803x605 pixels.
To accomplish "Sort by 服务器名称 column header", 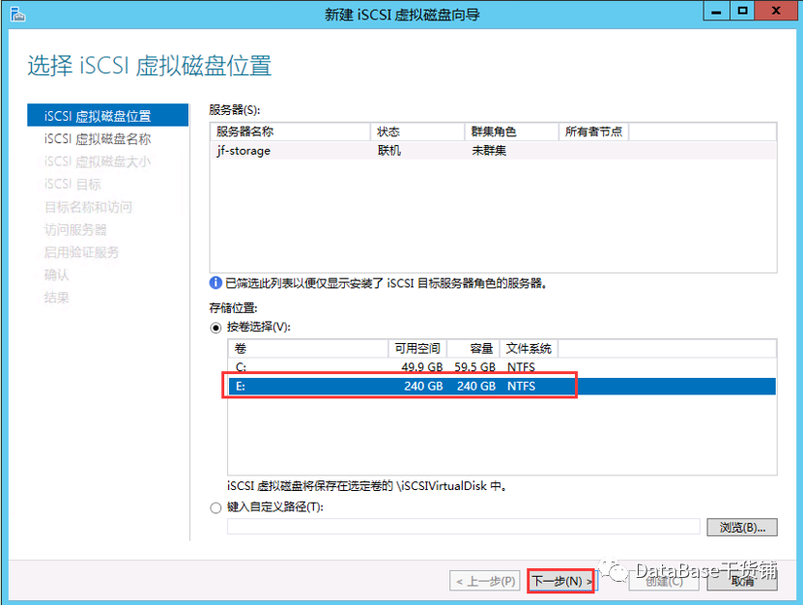I will click(290, 131).
